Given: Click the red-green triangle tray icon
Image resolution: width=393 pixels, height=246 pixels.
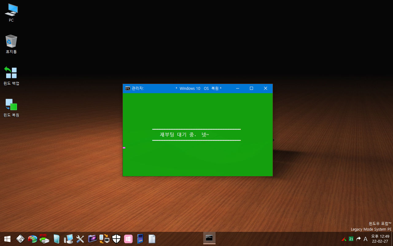Looking at the screenshot, I should (344, 239).
